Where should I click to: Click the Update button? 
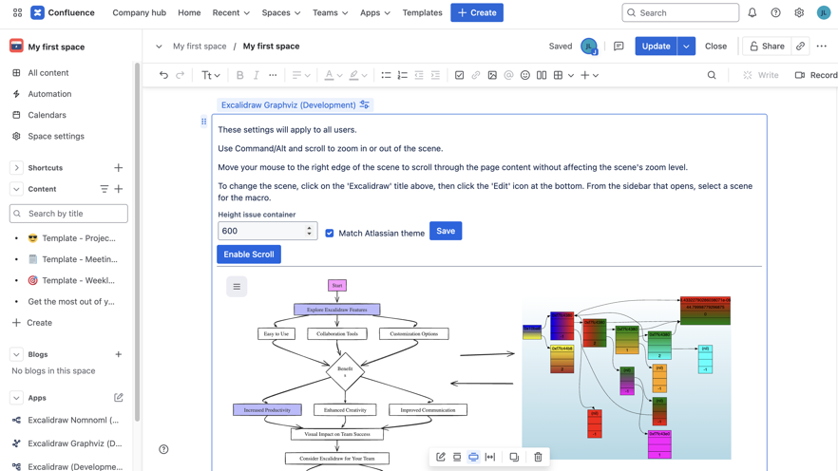(x=656, y=47)
